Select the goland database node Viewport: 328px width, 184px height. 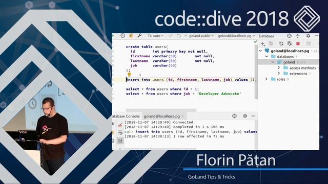coord(289,62)
